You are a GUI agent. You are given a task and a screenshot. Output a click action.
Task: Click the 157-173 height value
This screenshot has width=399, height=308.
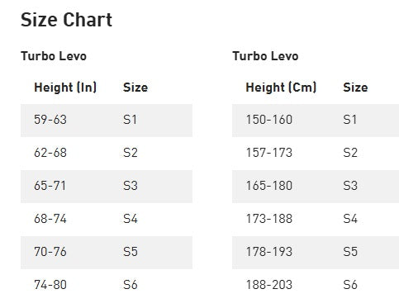point(269,153)
